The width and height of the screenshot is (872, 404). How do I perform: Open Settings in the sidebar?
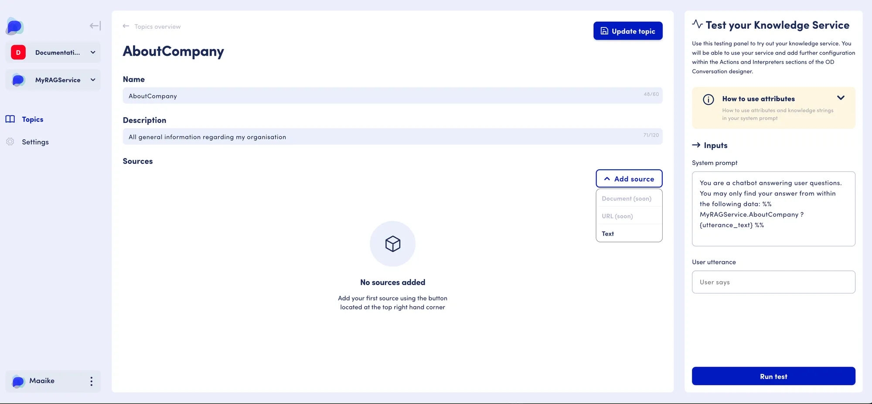coord(35,142)
